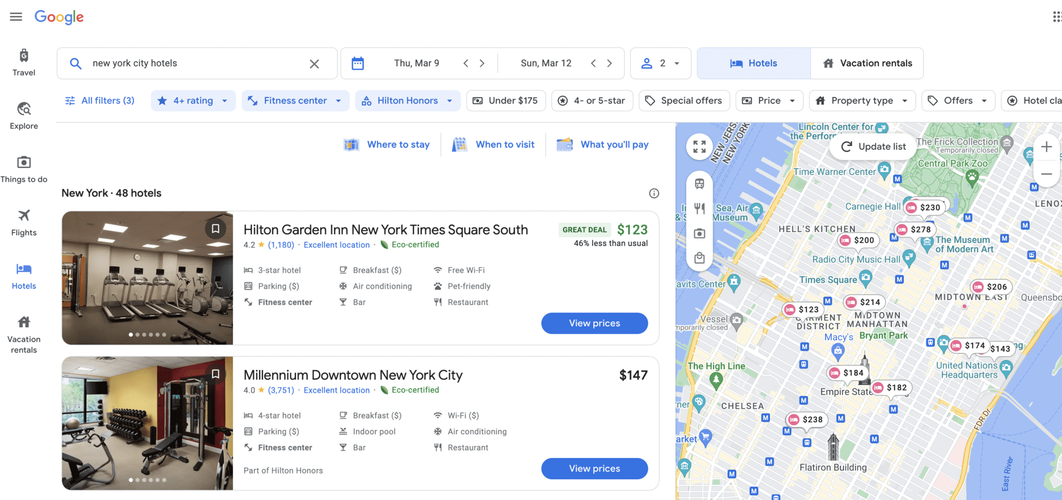Advance check-out date to next day
The height and width of the screenshot is (500, 1062).
[610, 63]
